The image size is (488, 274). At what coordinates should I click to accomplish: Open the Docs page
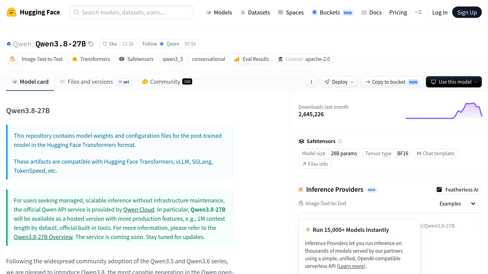[x=372, y=12]
